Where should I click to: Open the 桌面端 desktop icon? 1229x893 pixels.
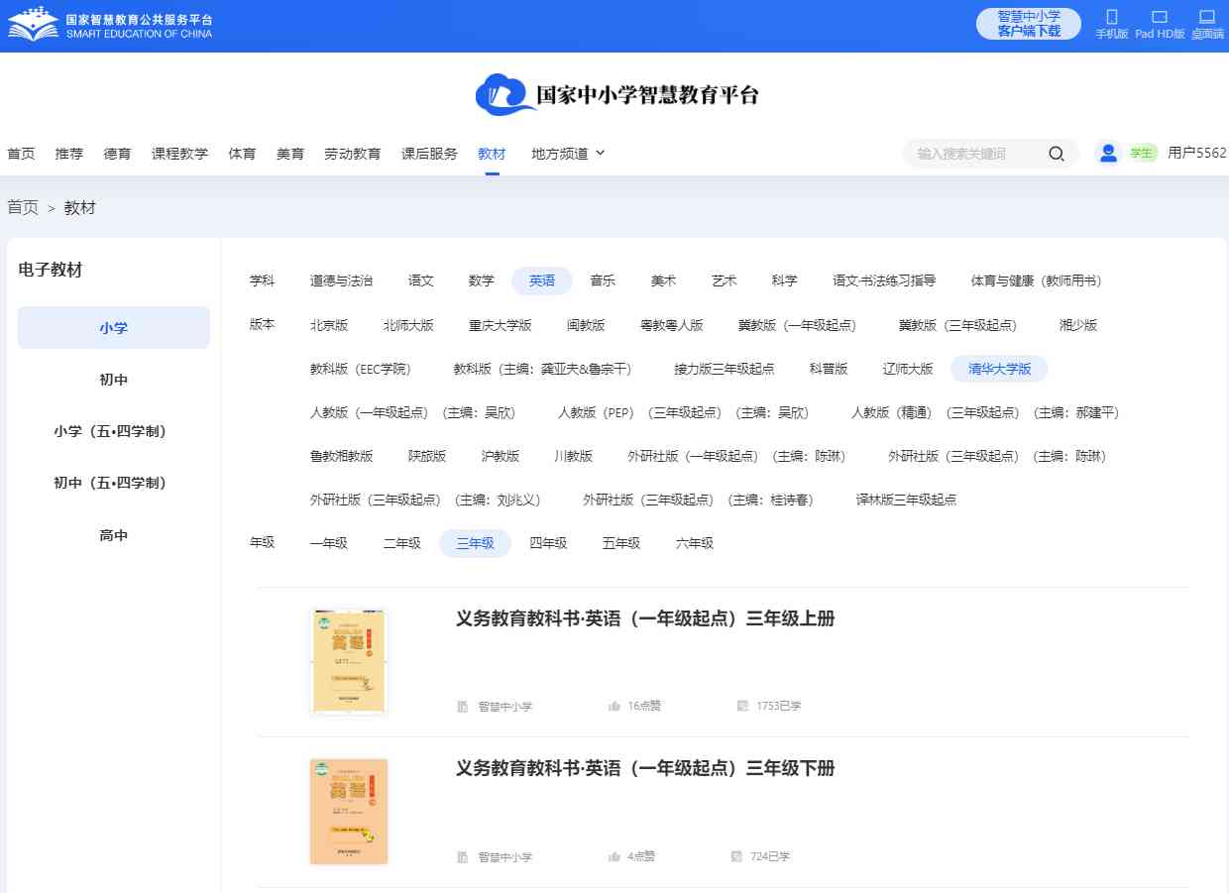pos(1207,17)
